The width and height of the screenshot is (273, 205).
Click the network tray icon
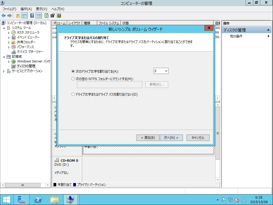(x=231, y=200)
